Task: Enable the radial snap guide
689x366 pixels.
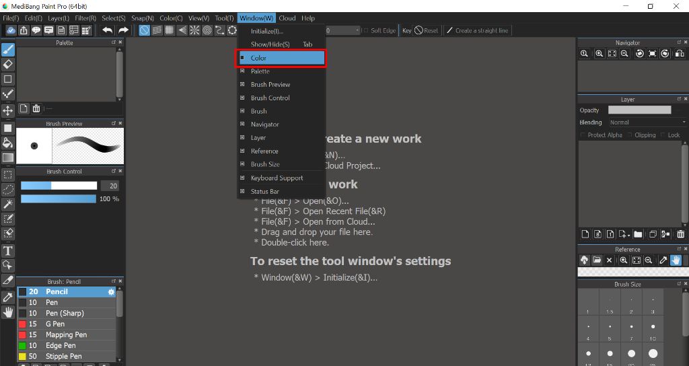Action: tap(194, 30)
